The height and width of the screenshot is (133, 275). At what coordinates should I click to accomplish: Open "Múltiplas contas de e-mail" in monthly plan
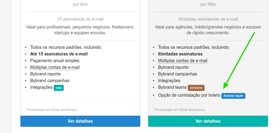click(183, 61)
